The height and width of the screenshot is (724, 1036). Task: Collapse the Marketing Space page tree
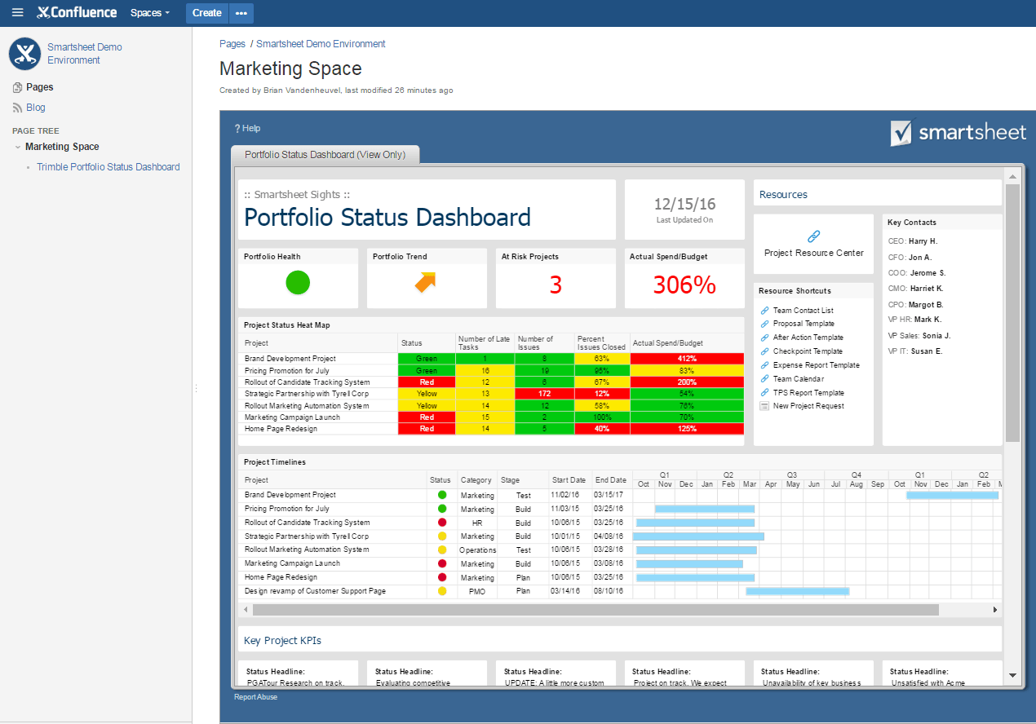[x=17, y=147]
